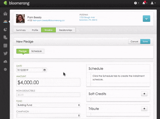This screenshot has height=119, width=160.
Task: Click the Amount field showing $4,000.00
Action: click(x=48, y=82)
